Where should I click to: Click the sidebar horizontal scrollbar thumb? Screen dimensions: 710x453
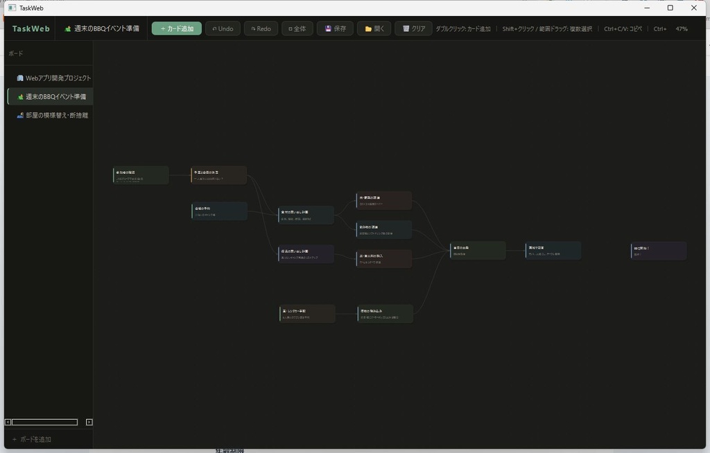pyautogui.click(x=44, y=423)
